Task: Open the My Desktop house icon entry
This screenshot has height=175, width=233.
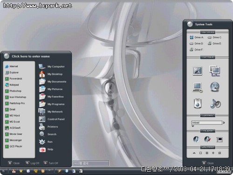Action: point(51,74)
